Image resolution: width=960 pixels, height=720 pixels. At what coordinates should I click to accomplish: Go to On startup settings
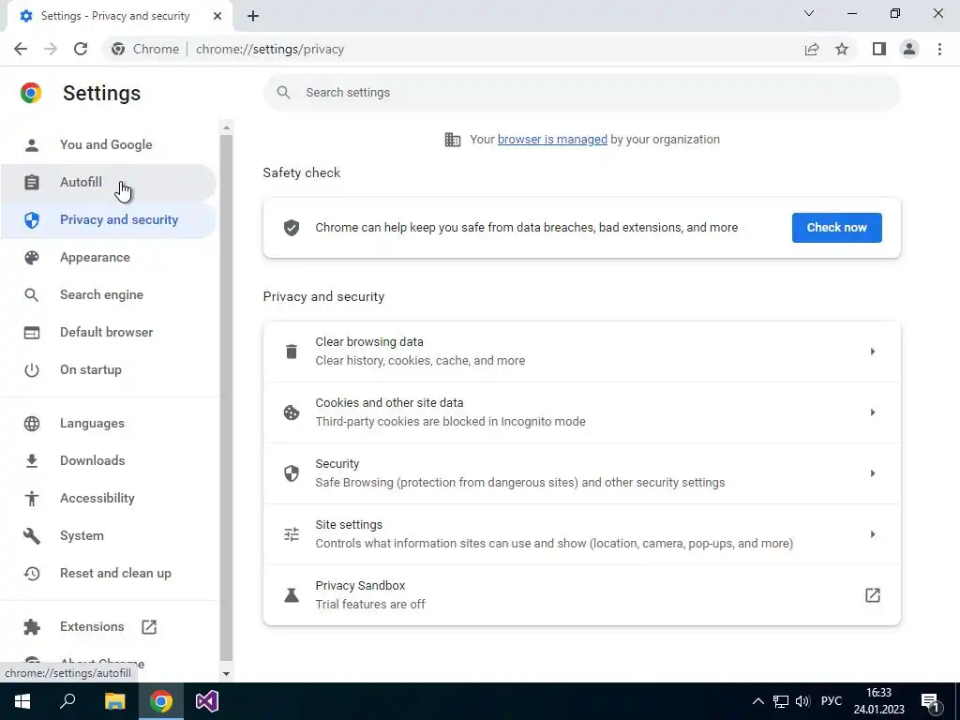(x=109, y=369)
